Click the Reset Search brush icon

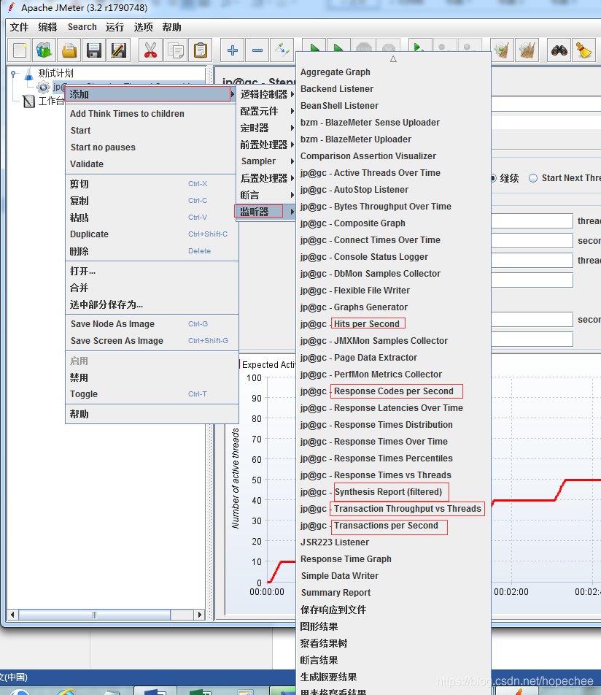(x=584, y=50)
